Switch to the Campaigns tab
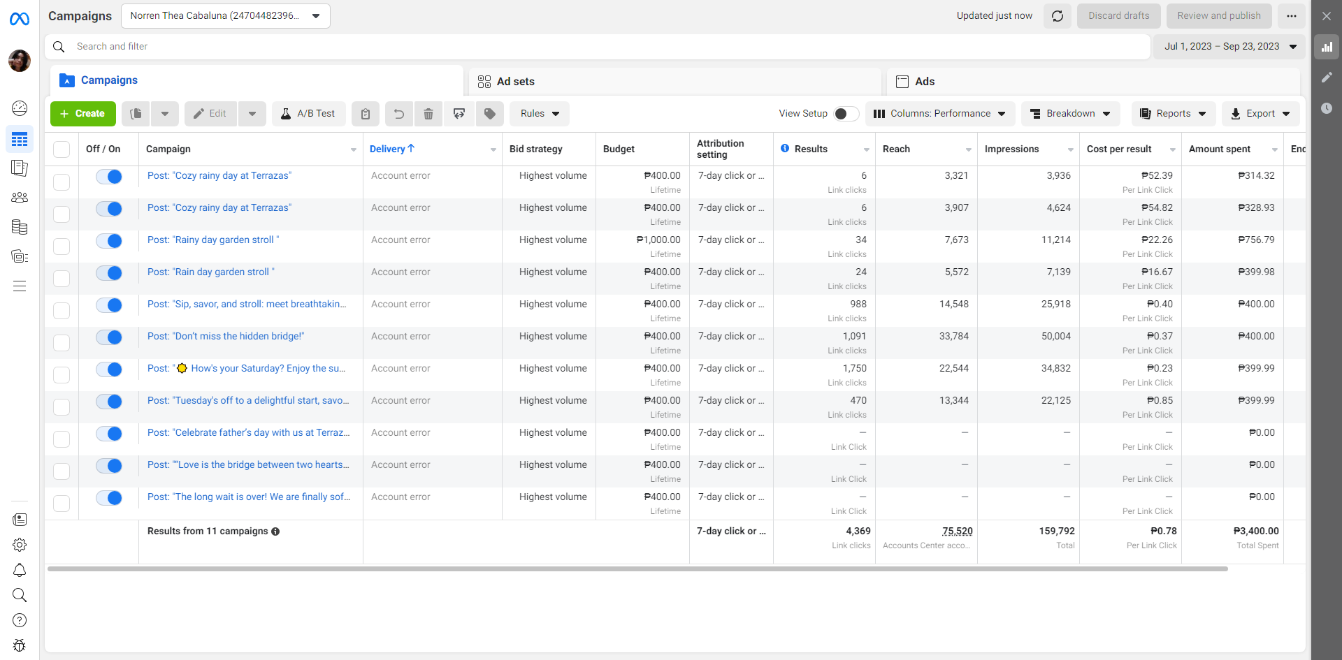1342x660 pixels. (257, 80)
